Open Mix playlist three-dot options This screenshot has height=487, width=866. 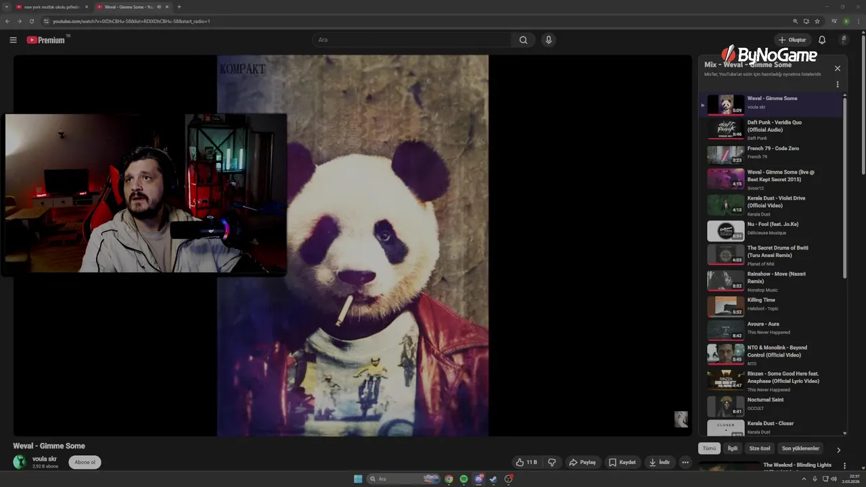click(838, 85)
